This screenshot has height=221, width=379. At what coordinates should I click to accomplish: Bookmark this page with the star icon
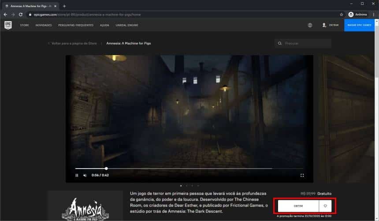coord(341,15)
